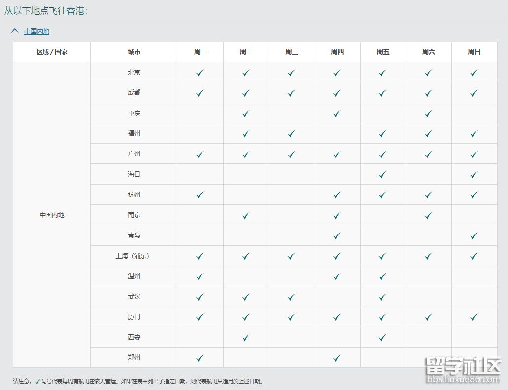Click the 周一 column header
Image resolution: width=508 pixels, height=390 pixels.
pos(200,52)
